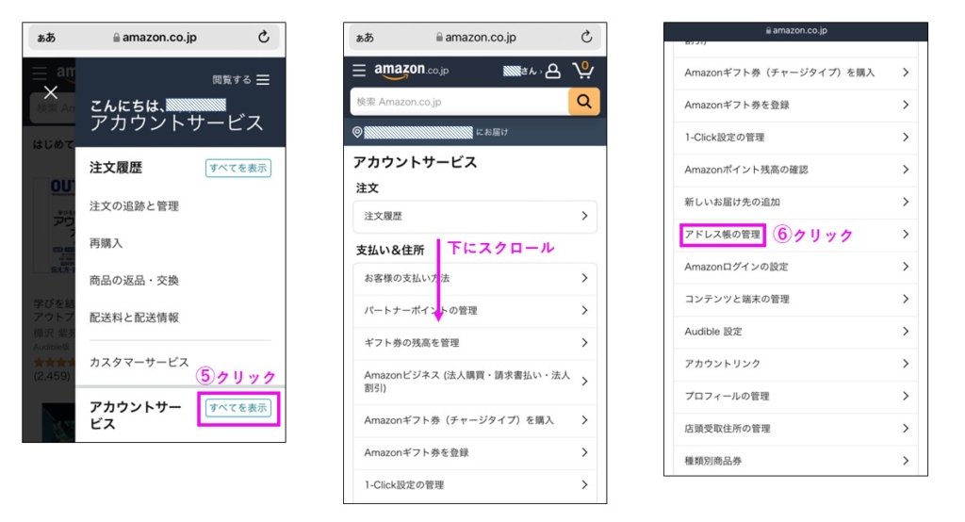
Task: Expand the Amazonビジネス row chevron
Action: point(584,382)
